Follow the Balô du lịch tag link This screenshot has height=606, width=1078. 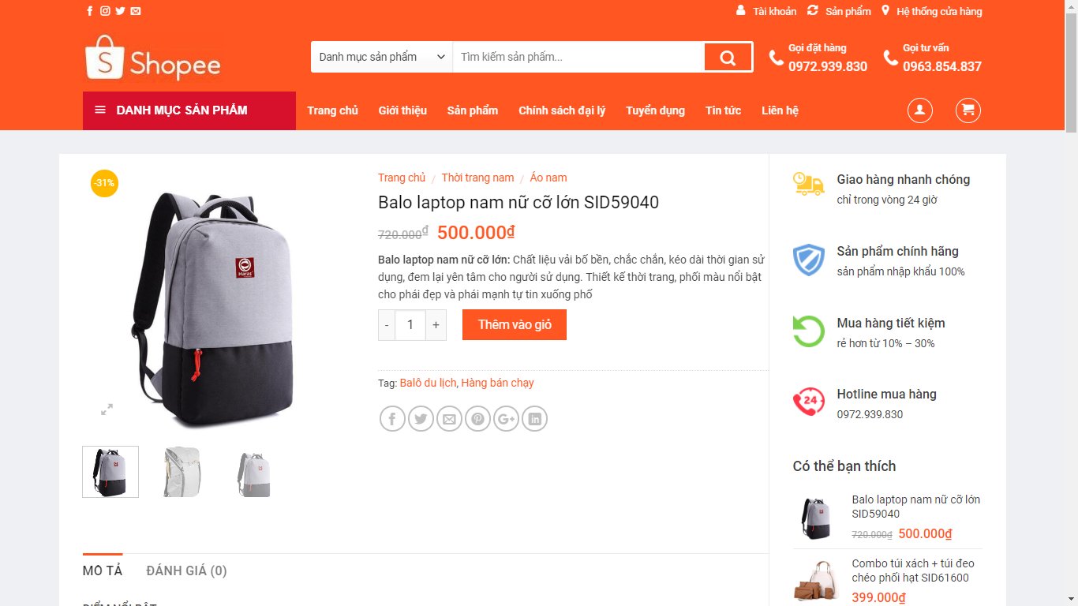click(x=428, y=383)
